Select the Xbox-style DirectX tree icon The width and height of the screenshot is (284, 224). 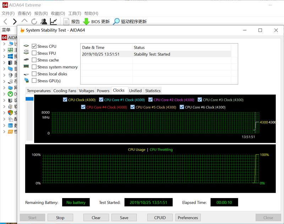click(10, 94)
